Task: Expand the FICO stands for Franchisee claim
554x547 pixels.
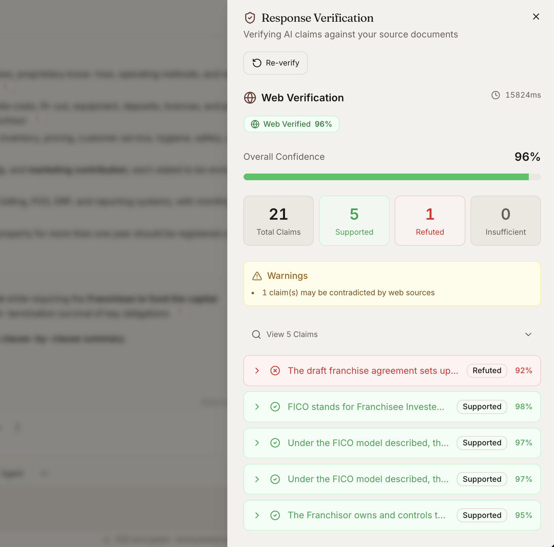Action: [x=257, y=407]
